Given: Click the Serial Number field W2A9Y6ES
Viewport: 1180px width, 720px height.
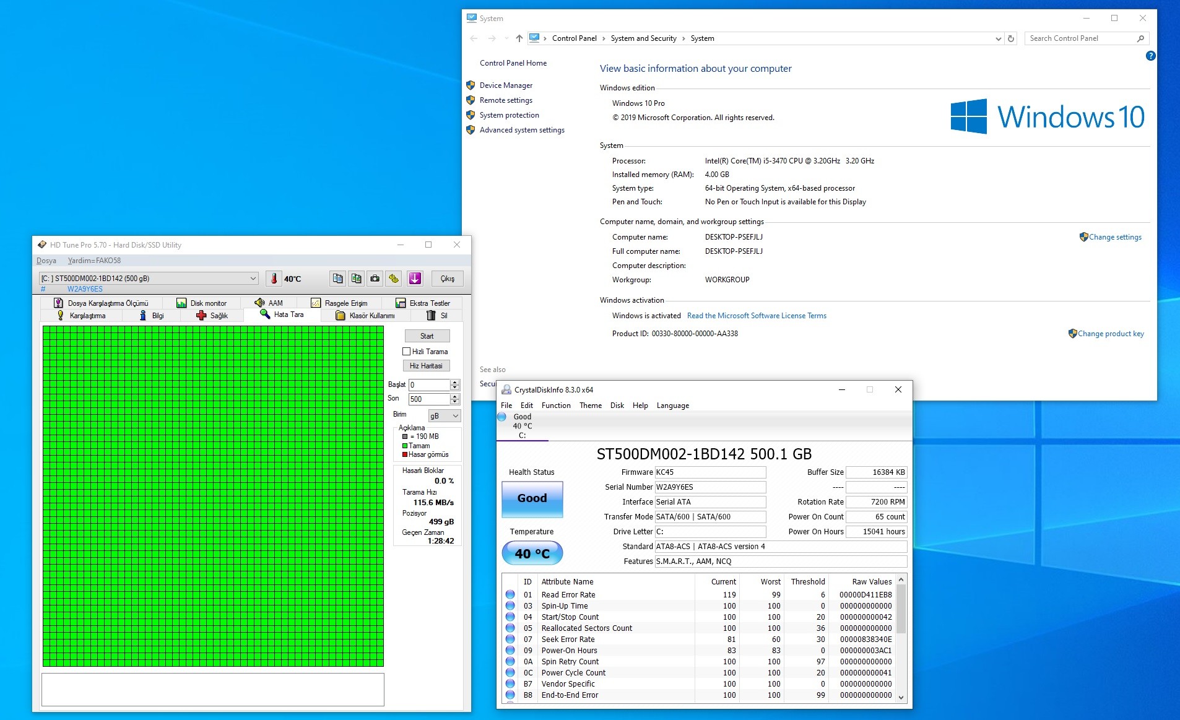Looking at the screenshot, I should point(710,487).
